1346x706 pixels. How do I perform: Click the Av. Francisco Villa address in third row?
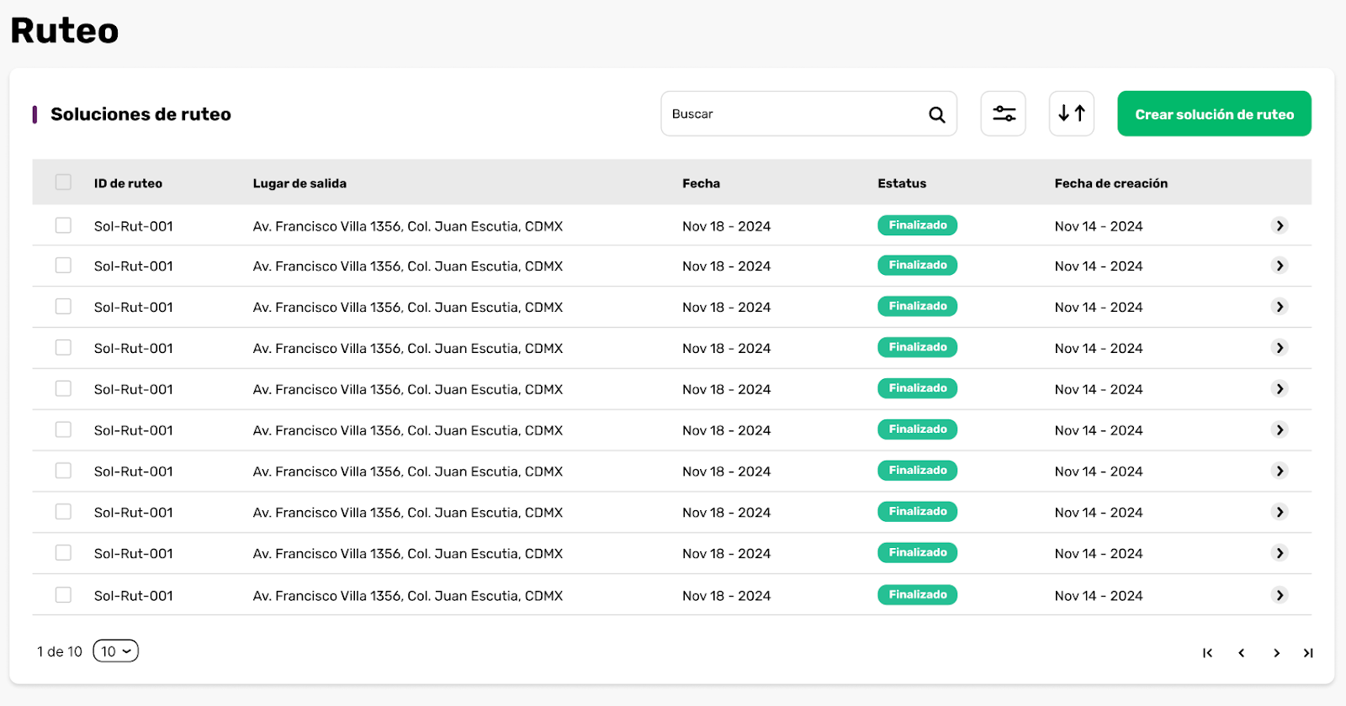click(408, 308)
